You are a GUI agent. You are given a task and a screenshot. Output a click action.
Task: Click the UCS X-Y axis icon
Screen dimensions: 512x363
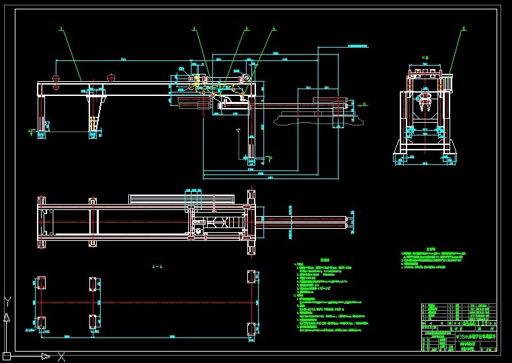click(x=34, y=329)
